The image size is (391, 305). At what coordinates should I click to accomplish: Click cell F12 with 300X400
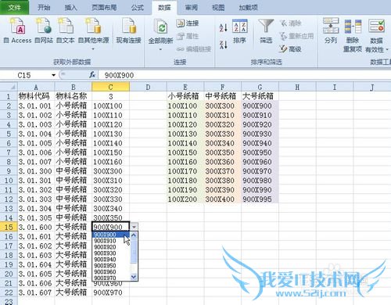coord(222,199)
